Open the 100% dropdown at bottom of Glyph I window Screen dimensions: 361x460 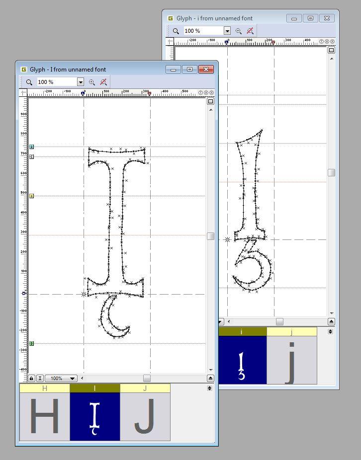(62, 378)
